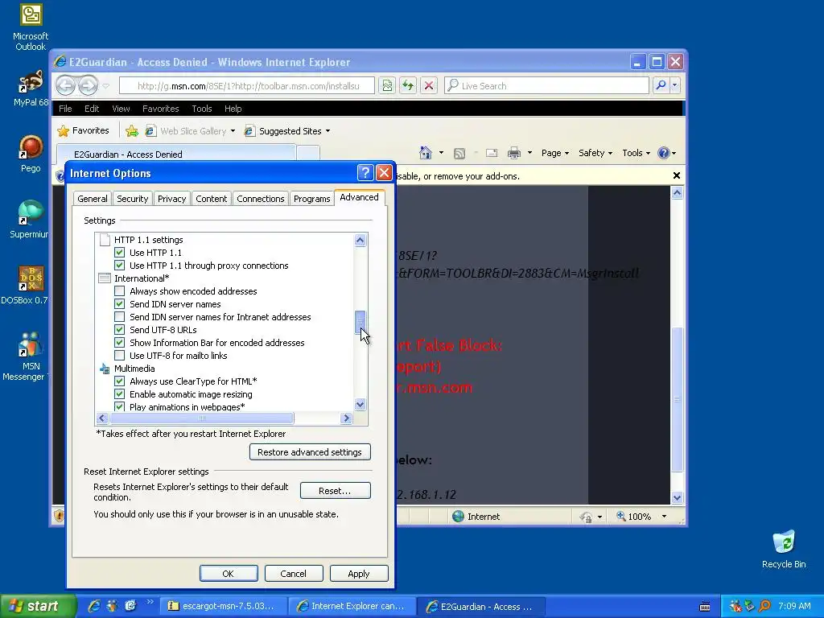Toggle Send IDN server names checkbox
Screen dimensions: 824x618
point(119,303)
